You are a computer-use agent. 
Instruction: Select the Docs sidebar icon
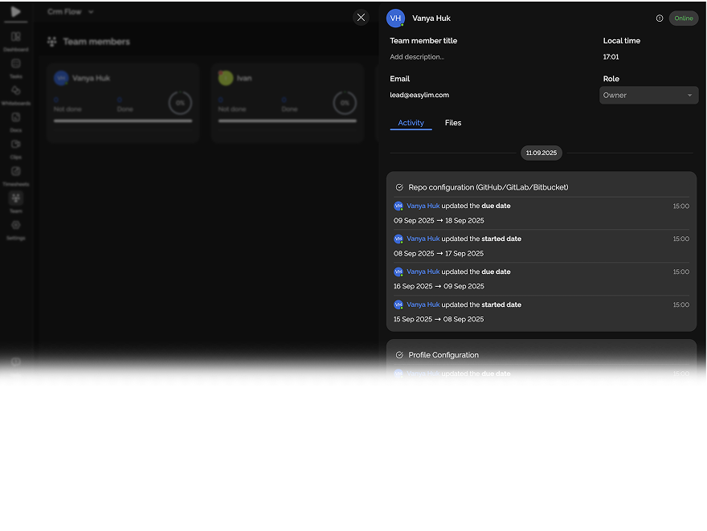16,118
